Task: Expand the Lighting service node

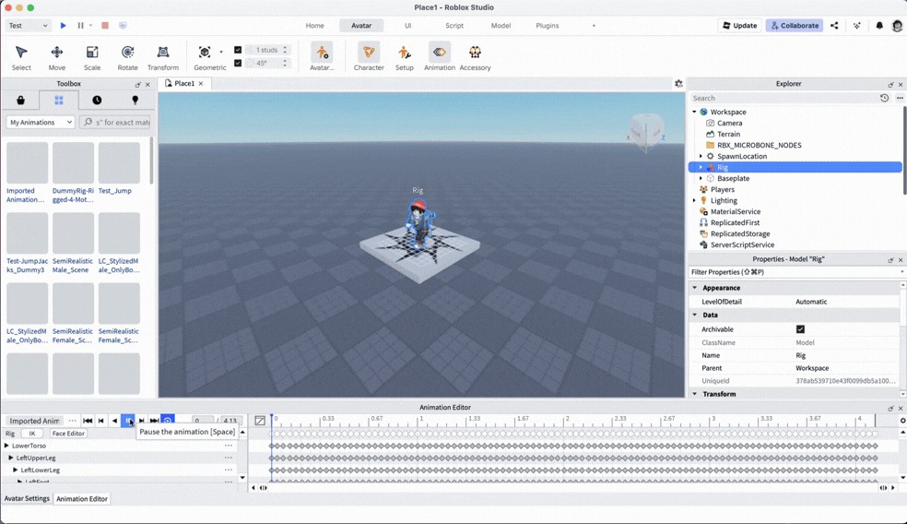Action: 694,200
